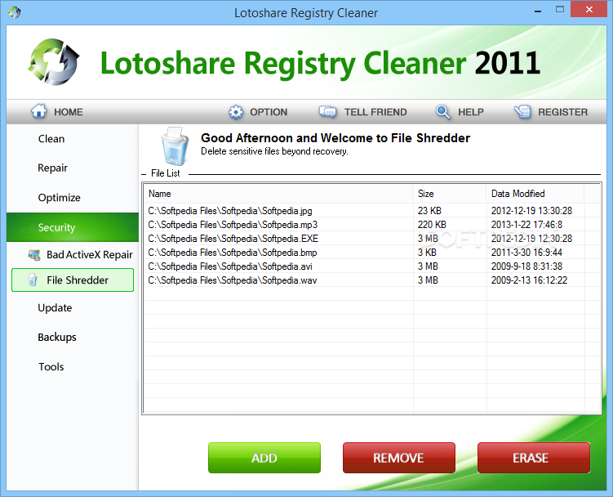Open the REGISTER toolbar label
Image resolution: width=613 pixels, height=497 pixels.
562,112
